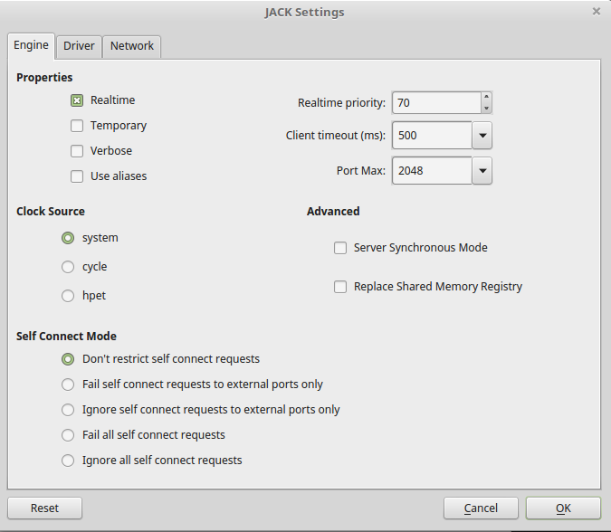
Task: Choose hpet as clock source
Action: click(68, 296)
